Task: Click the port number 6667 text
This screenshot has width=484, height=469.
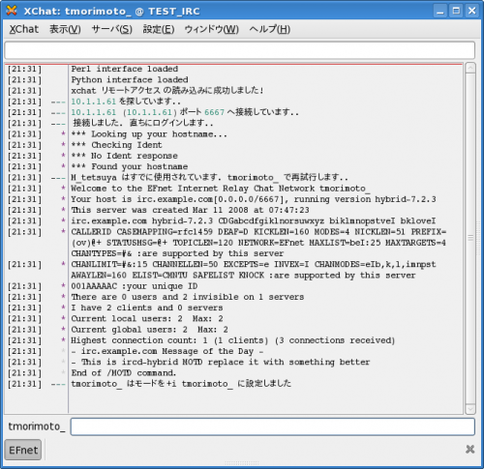Action: (x=214, y=112)
